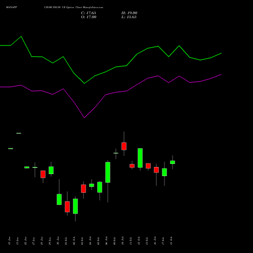Select the 12 Feb date label
This screenshot has width=253, height=253.
(x=139, y=241)
